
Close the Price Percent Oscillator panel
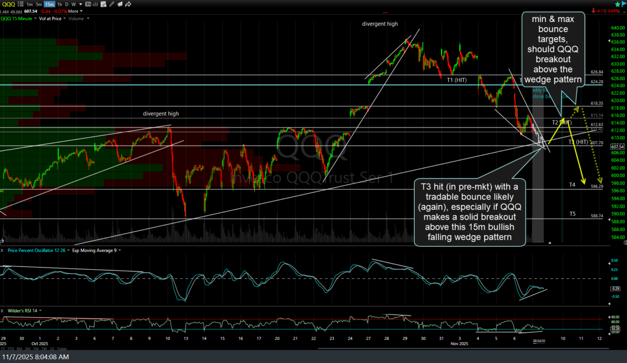(2, 251)
